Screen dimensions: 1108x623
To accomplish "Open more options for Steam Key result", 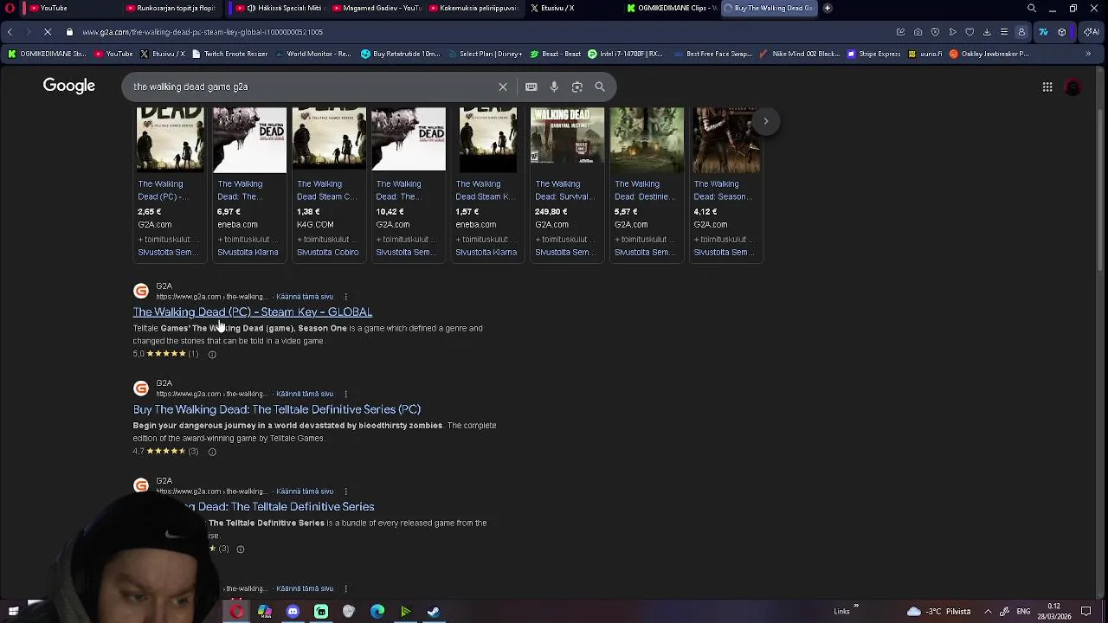I will point(345,297).
